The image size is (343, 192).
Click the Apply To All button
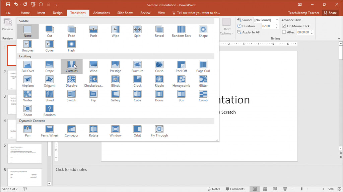pyautogui.click(x=249, y=32)
